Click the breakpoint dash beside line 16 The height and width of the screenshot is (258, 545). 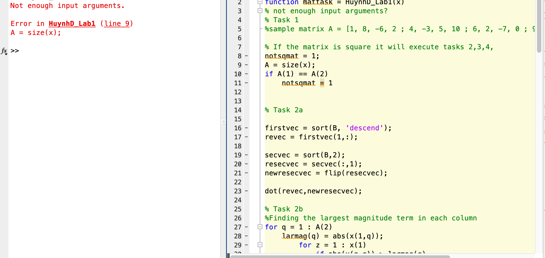pos(246,128)
